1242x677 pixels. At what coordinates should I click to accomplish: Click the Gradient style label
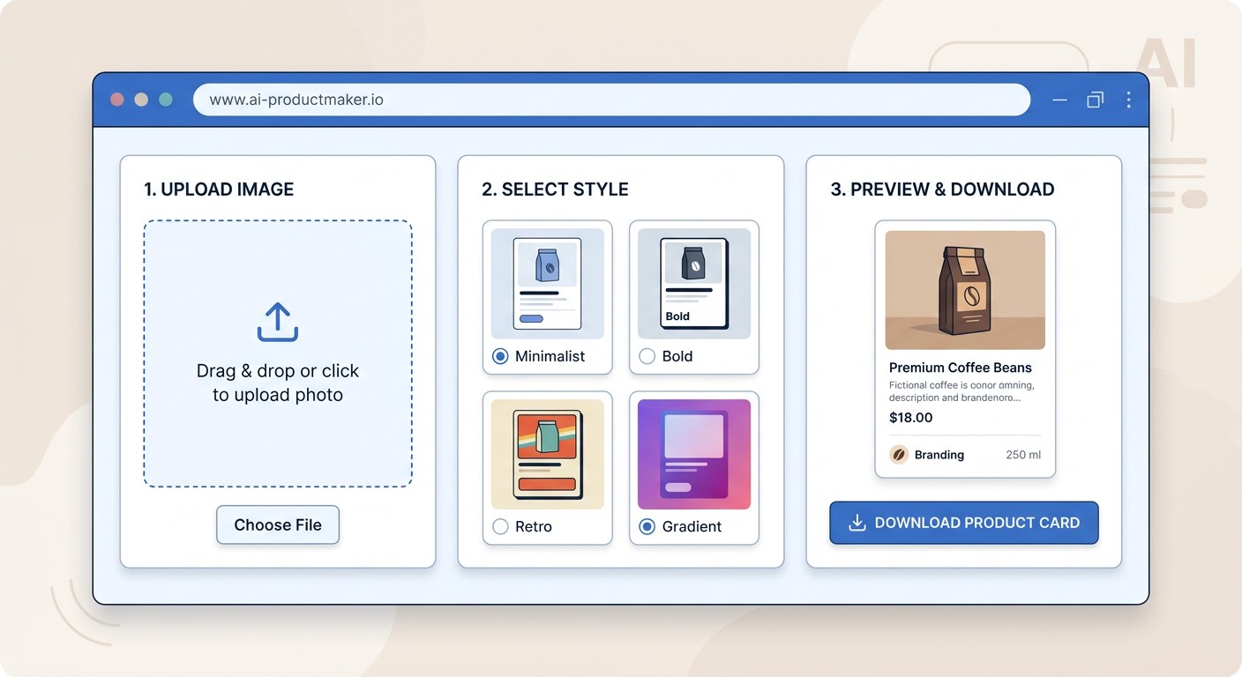pyautogui.click(x=692, y=526)
